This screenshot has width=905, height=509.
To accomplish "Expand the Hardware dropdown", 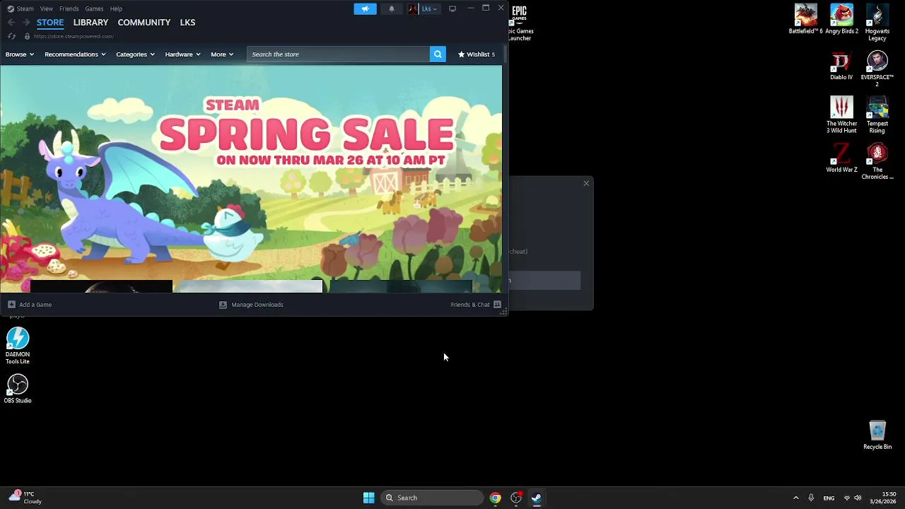I will pyautogui.click(x=182, y=54).
